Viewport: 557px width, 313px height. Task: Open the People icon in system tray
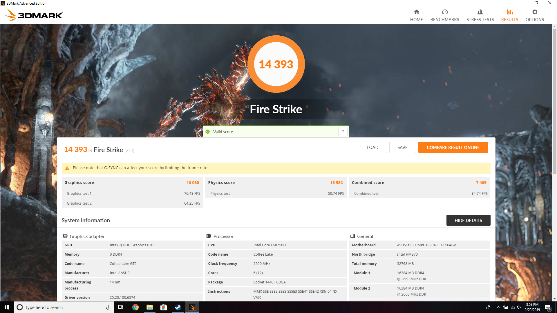click(x=488, y=307)
